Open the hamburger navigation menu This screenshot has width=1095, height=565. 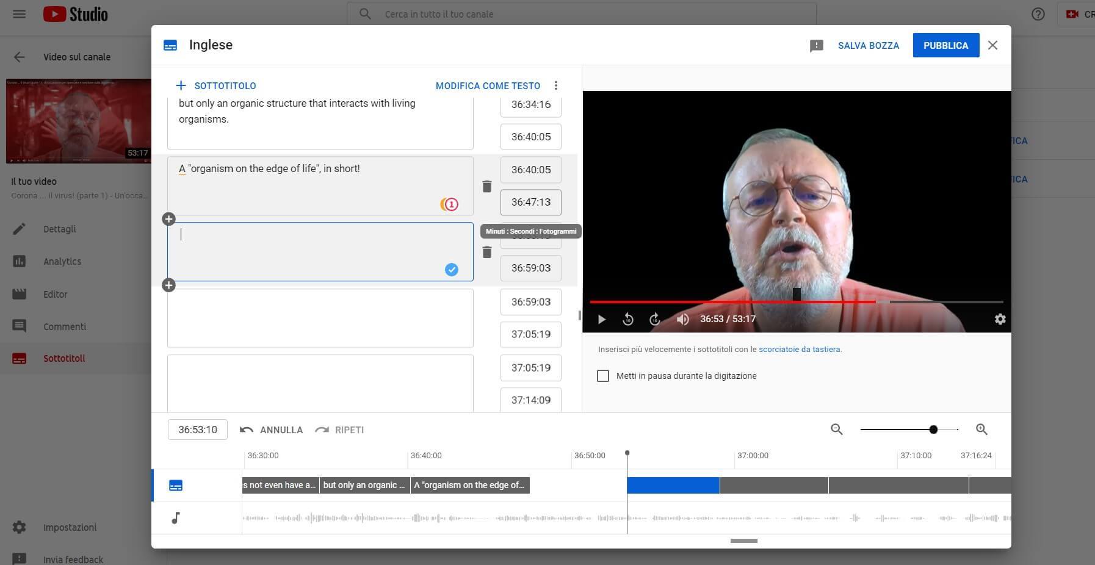click(20, 14)
